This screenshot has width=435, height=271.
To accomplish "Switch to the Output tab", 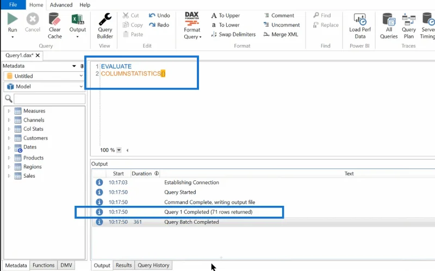I will point(102,265).
